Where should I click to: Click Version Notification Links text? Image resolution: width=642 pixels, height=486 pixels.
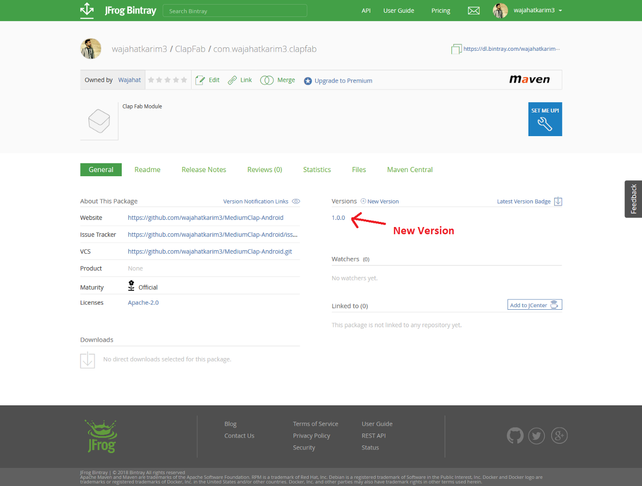pos(256,201)
